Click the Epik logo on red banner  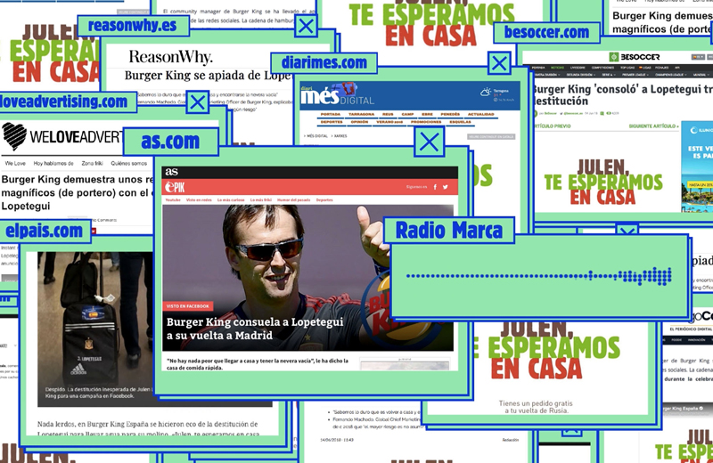tap(175, 186)
